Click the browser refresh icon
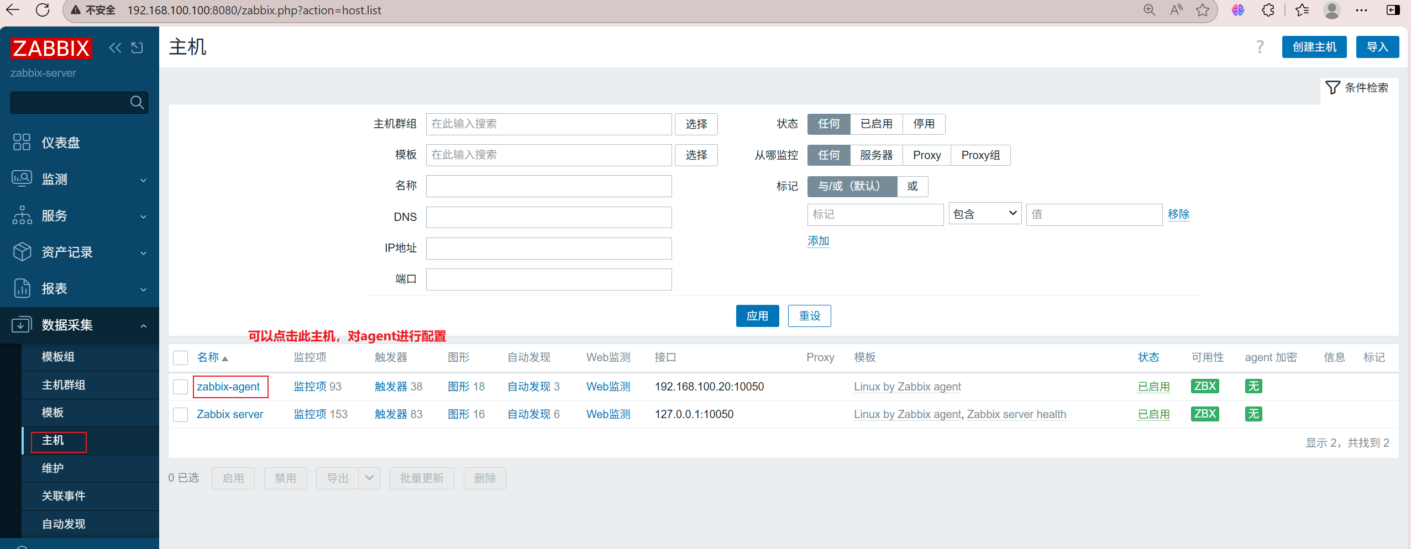Image resolution: width=1411 pixels, height=549 pixels. coord(43,10)
